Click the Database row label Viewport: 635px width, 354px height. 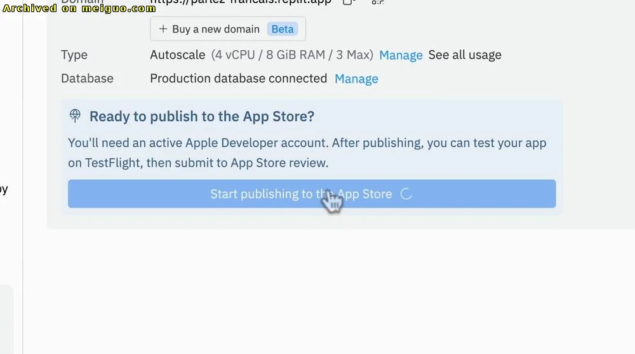coord(87,79)
